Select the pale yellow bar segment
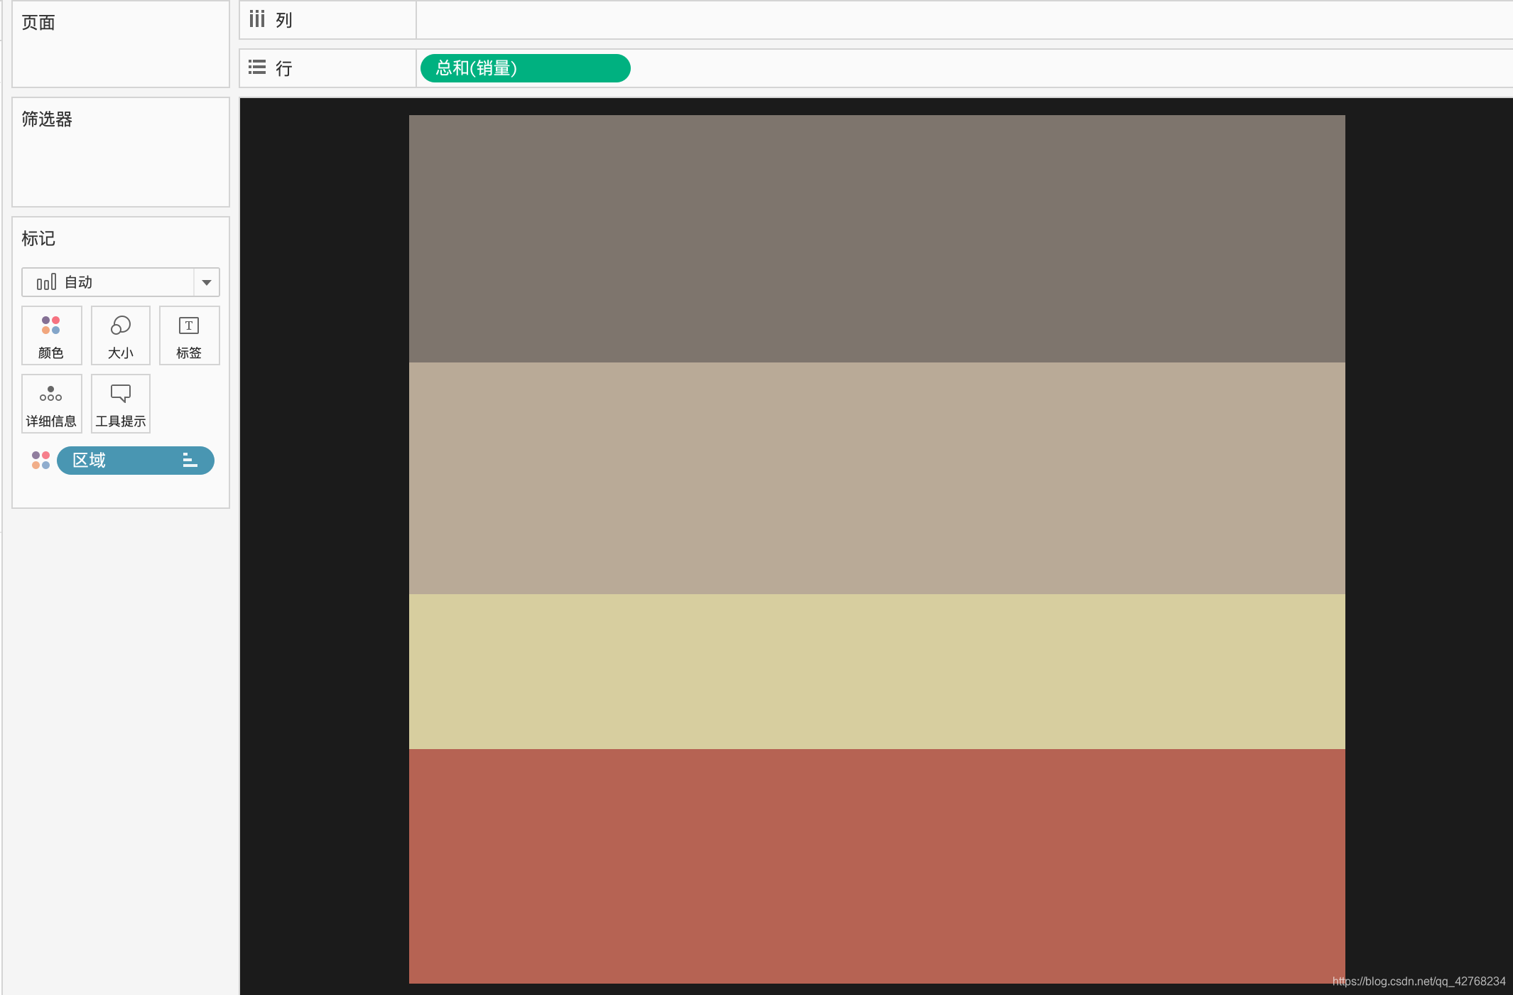1513x995 pixels. pos(877,672)
